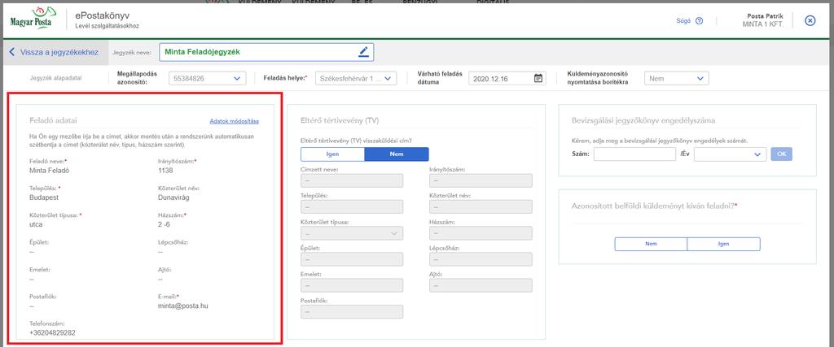Close ePostakönyv with the X icon
The width and height of the screenshot is (834, 347).
tap(810, 20)
